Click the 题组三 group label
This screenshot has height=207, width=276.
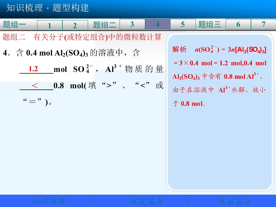click(210, 24)
